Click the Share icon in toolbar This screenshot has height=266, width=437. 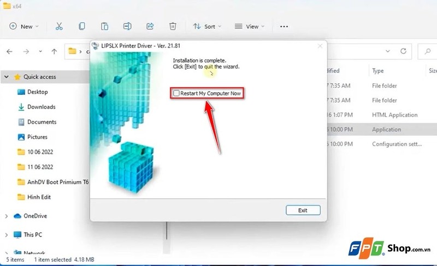[x=150, y=26]
